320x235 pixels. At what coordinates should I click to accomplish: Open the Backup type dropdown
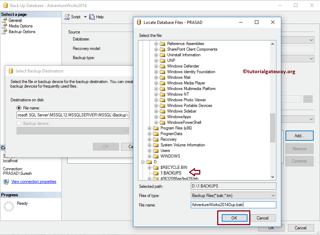point(311,59)
